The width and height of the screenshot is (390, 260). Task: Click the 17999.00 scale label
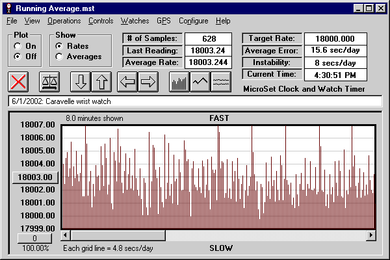tap(38, 228)
